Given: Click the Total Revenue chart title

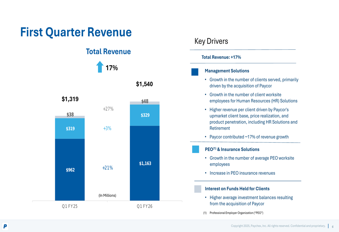Looking at the screenshot, I should (x=108, y=51).
